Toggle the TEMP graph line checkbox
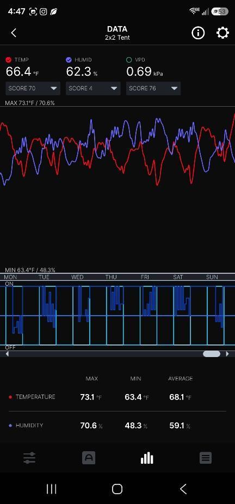Image resolution: width=235 pixels, height=504 pixels. click(9, 60)
